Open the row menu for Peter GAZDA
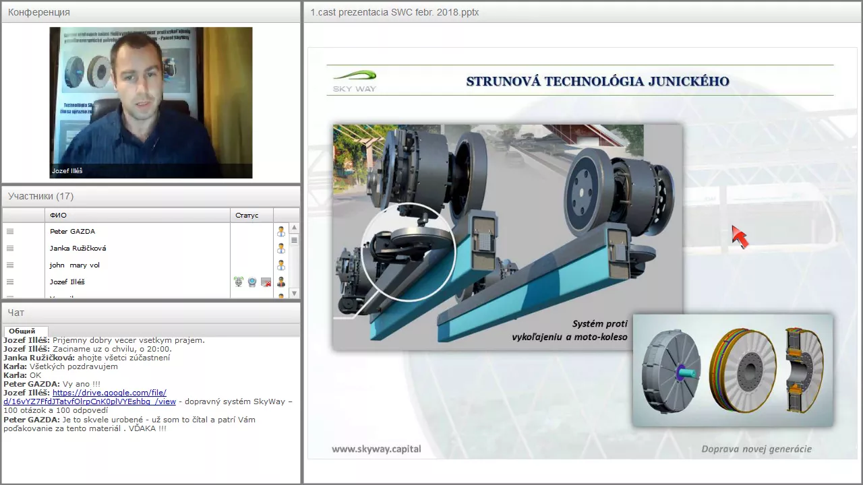863x485 pixels. 10,231
